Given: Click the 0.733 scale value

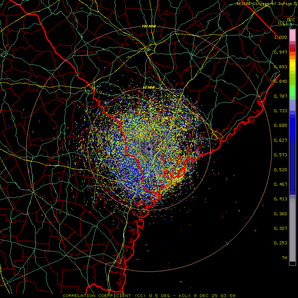Looking at the screenshot, I should click(x=280, y=111).
